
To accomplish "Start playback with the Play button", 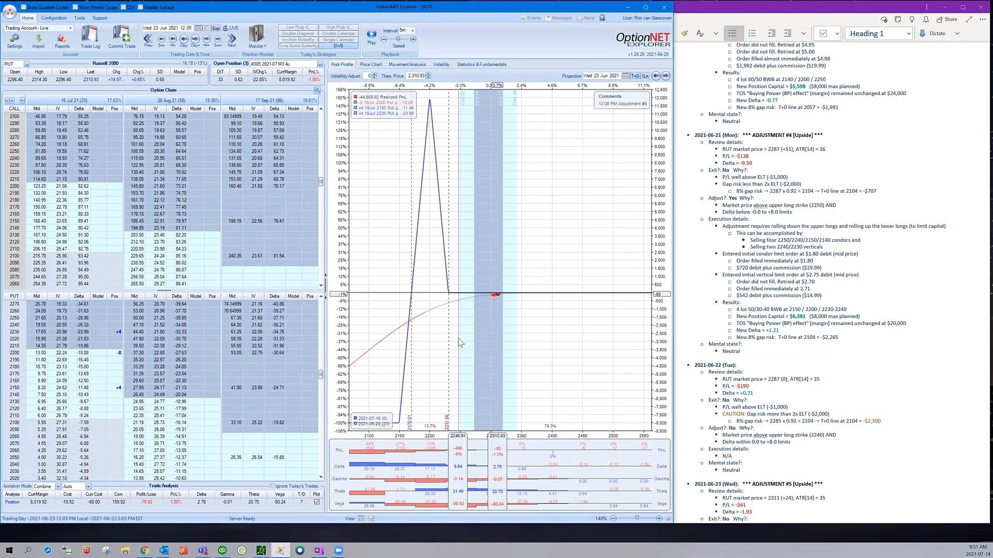I will coord(371,36).
